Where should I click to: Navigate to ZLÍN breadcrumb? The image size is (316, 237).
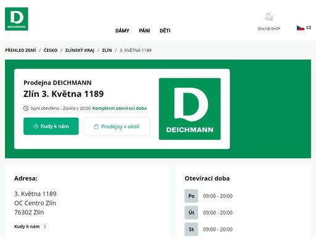pos(107,50)
